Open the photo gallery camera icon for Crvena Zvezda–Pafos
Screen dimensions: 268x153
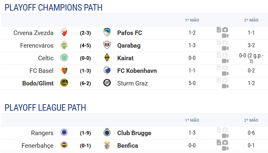click(225, 30)
